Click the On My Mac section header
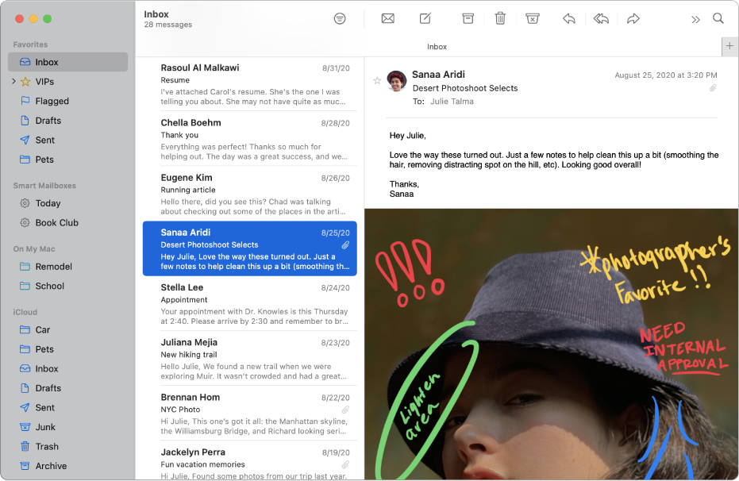 [34, 248]
